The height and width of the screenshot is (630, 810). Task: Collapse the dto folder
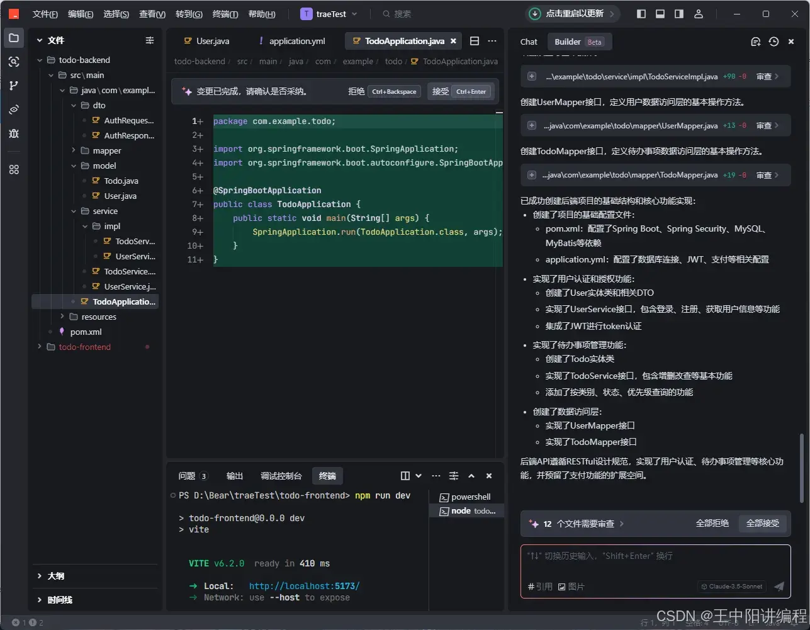click(74, 105)
